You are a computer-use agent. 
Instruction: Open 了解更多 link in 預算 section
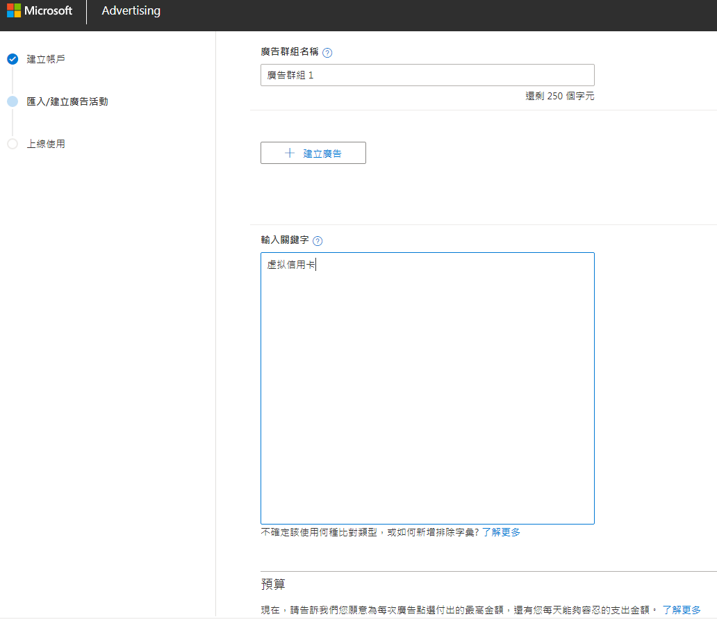tap(681, 609)
